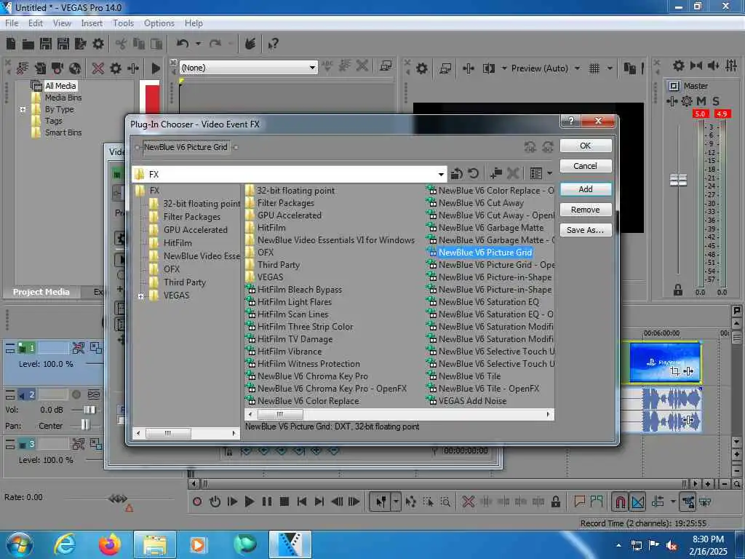Click Event Pan/Crop icon on video clip
The image size is (745, 559).
674,370
